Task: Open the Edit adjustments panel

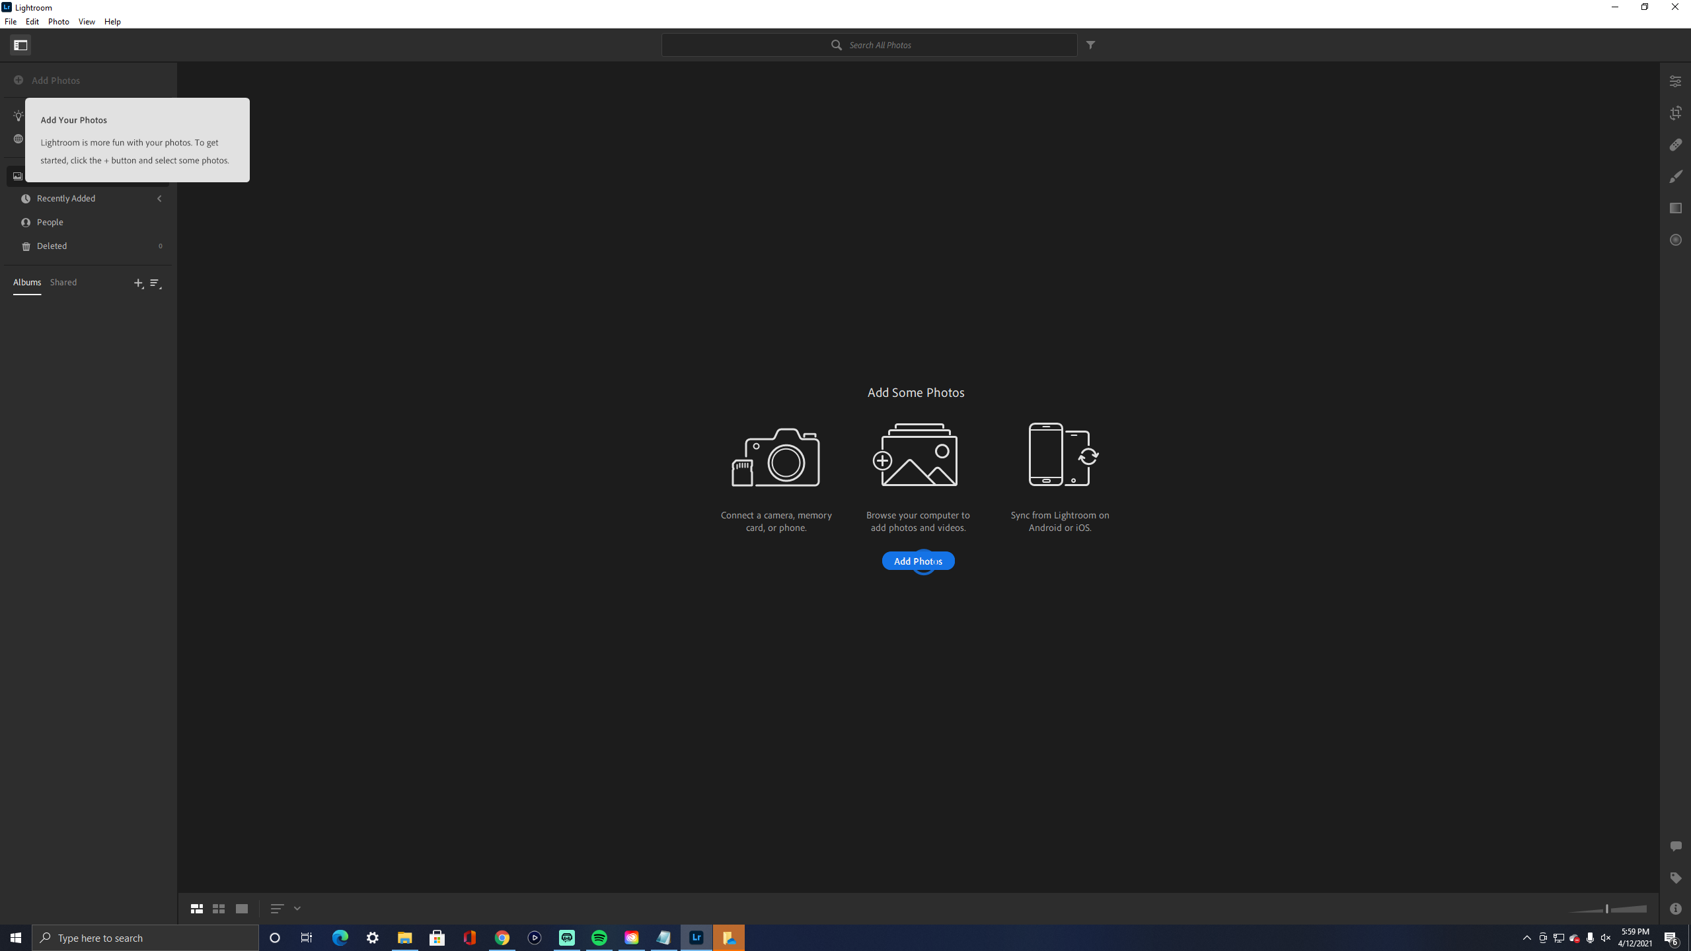Action: tap(1676, 81)
